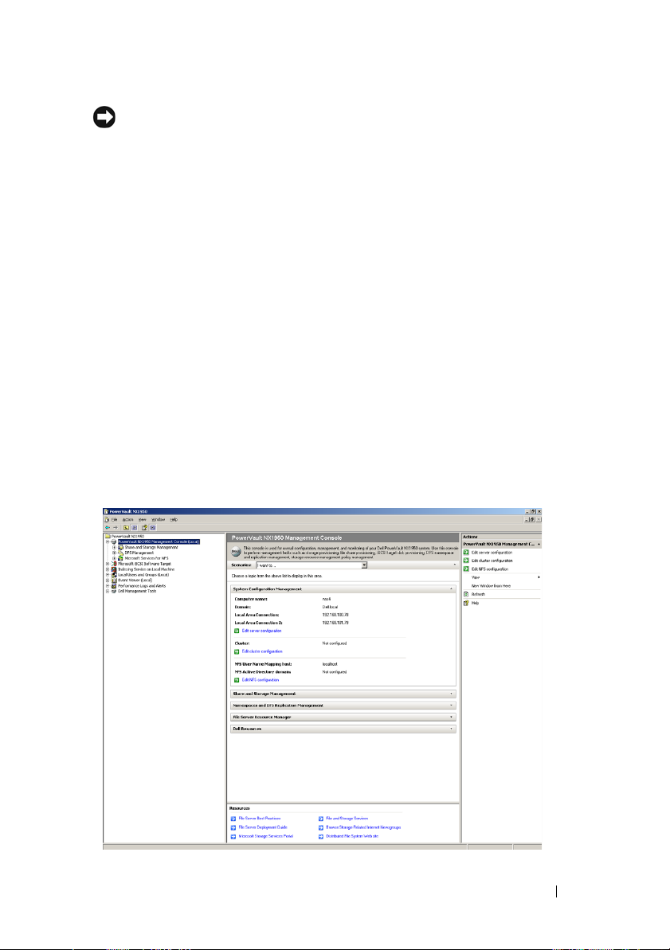Click the Forward arrow toolbar icon
670x950 pixels.
pos(116,528)
